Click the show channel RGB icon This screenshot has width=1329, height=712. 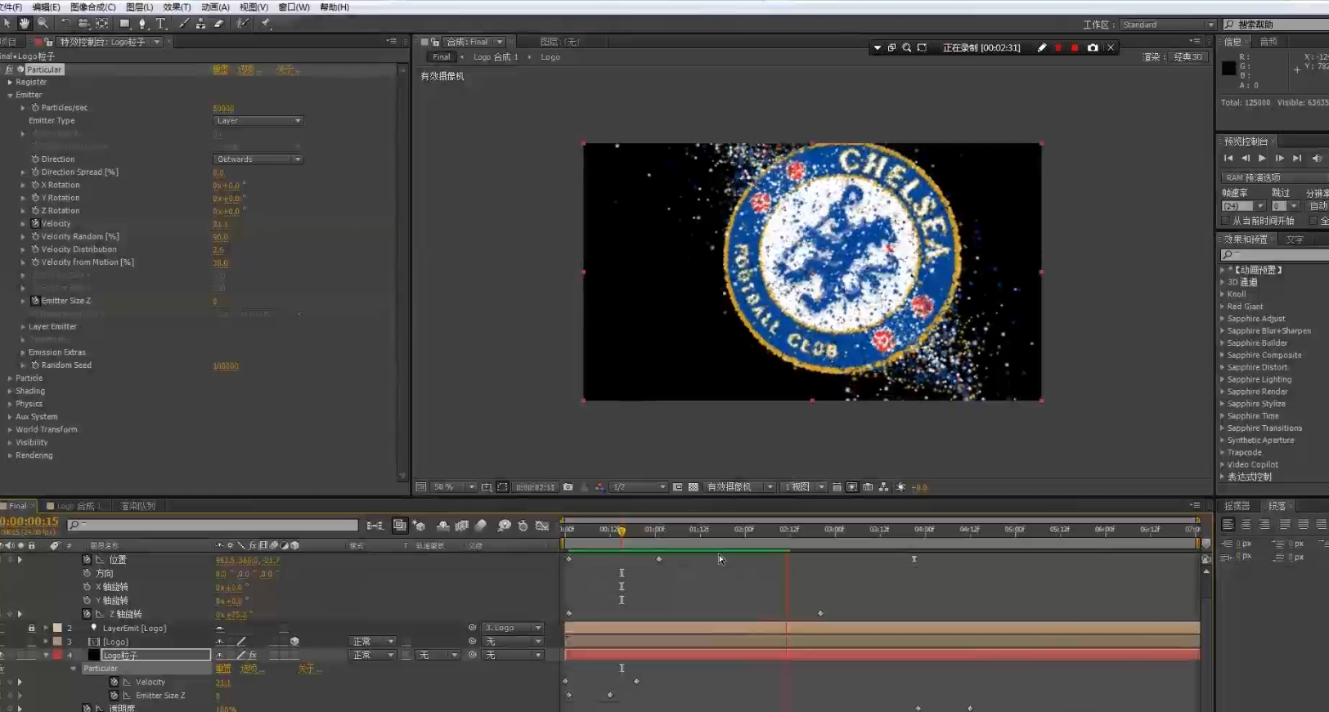tap(599, 487)
